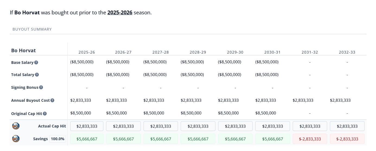376x151 pixels.
Task: Click the 100.0% savings percentage box
Action: click(58, 139)
